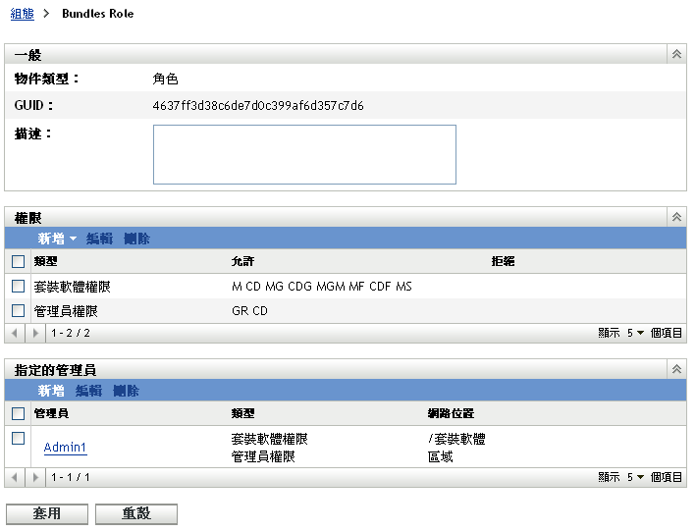Go to next page in 指定的管理員 table
The image size is (696, 532).
(x=35, y=477)
